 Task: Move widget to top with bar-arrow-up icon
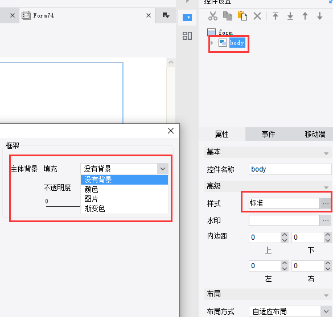click(x=276, y=16)
